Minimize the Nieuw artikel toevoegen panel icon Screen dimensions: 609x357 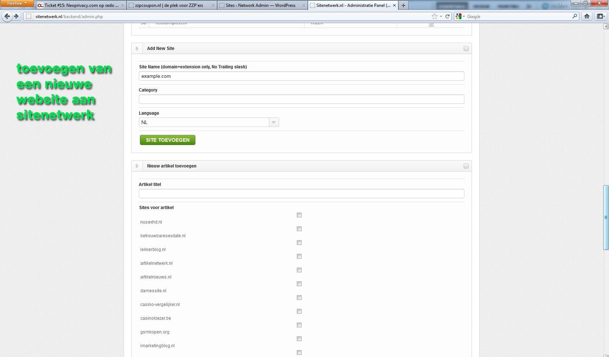[x=466, y=166]
